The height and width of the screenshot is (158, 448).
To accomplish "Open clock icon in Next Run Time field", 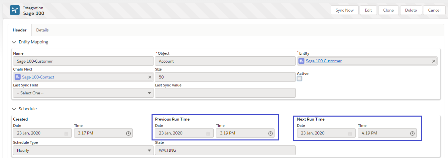I will click(x=412, y=133).
